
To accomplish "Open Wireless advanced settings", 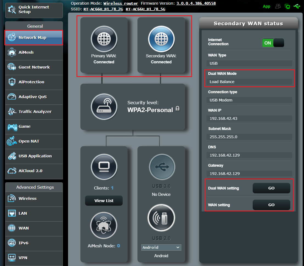I will point(34,199).
